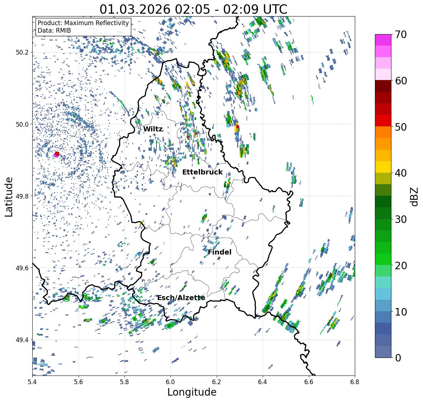The height and width of the screenshot is (401, 423).
Task: Click the colorbar tick label 10
Action: pos(401,312)
